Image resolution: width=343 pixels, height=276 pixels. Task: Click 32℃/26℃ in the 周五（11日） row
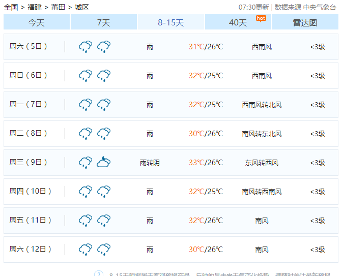click(x=206, y=221)
